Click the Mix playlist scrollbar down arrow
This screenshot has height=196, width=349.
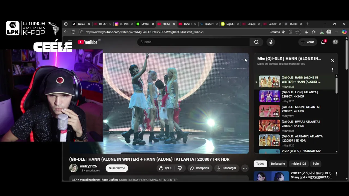coord(336,152)
